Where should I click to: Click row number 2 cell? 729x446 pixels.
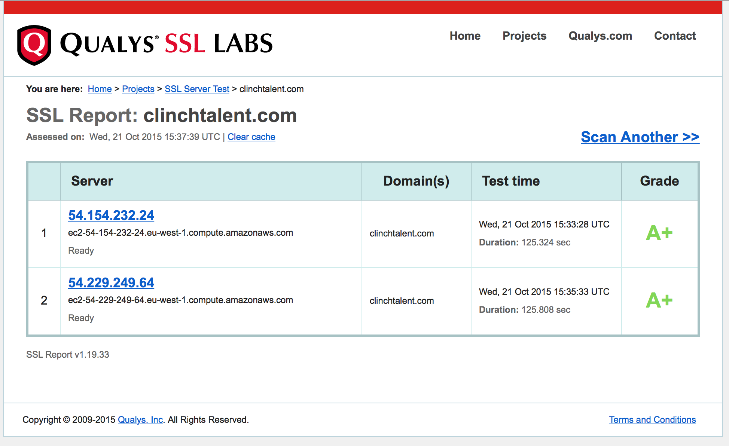tap(44, 300)
